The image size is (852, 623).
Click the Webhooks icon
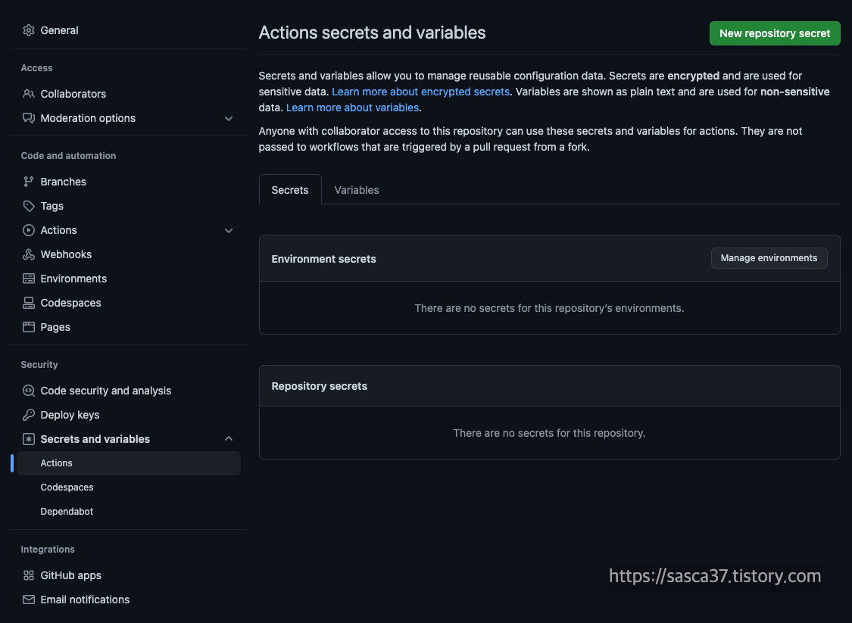click(x=29, y=254)
